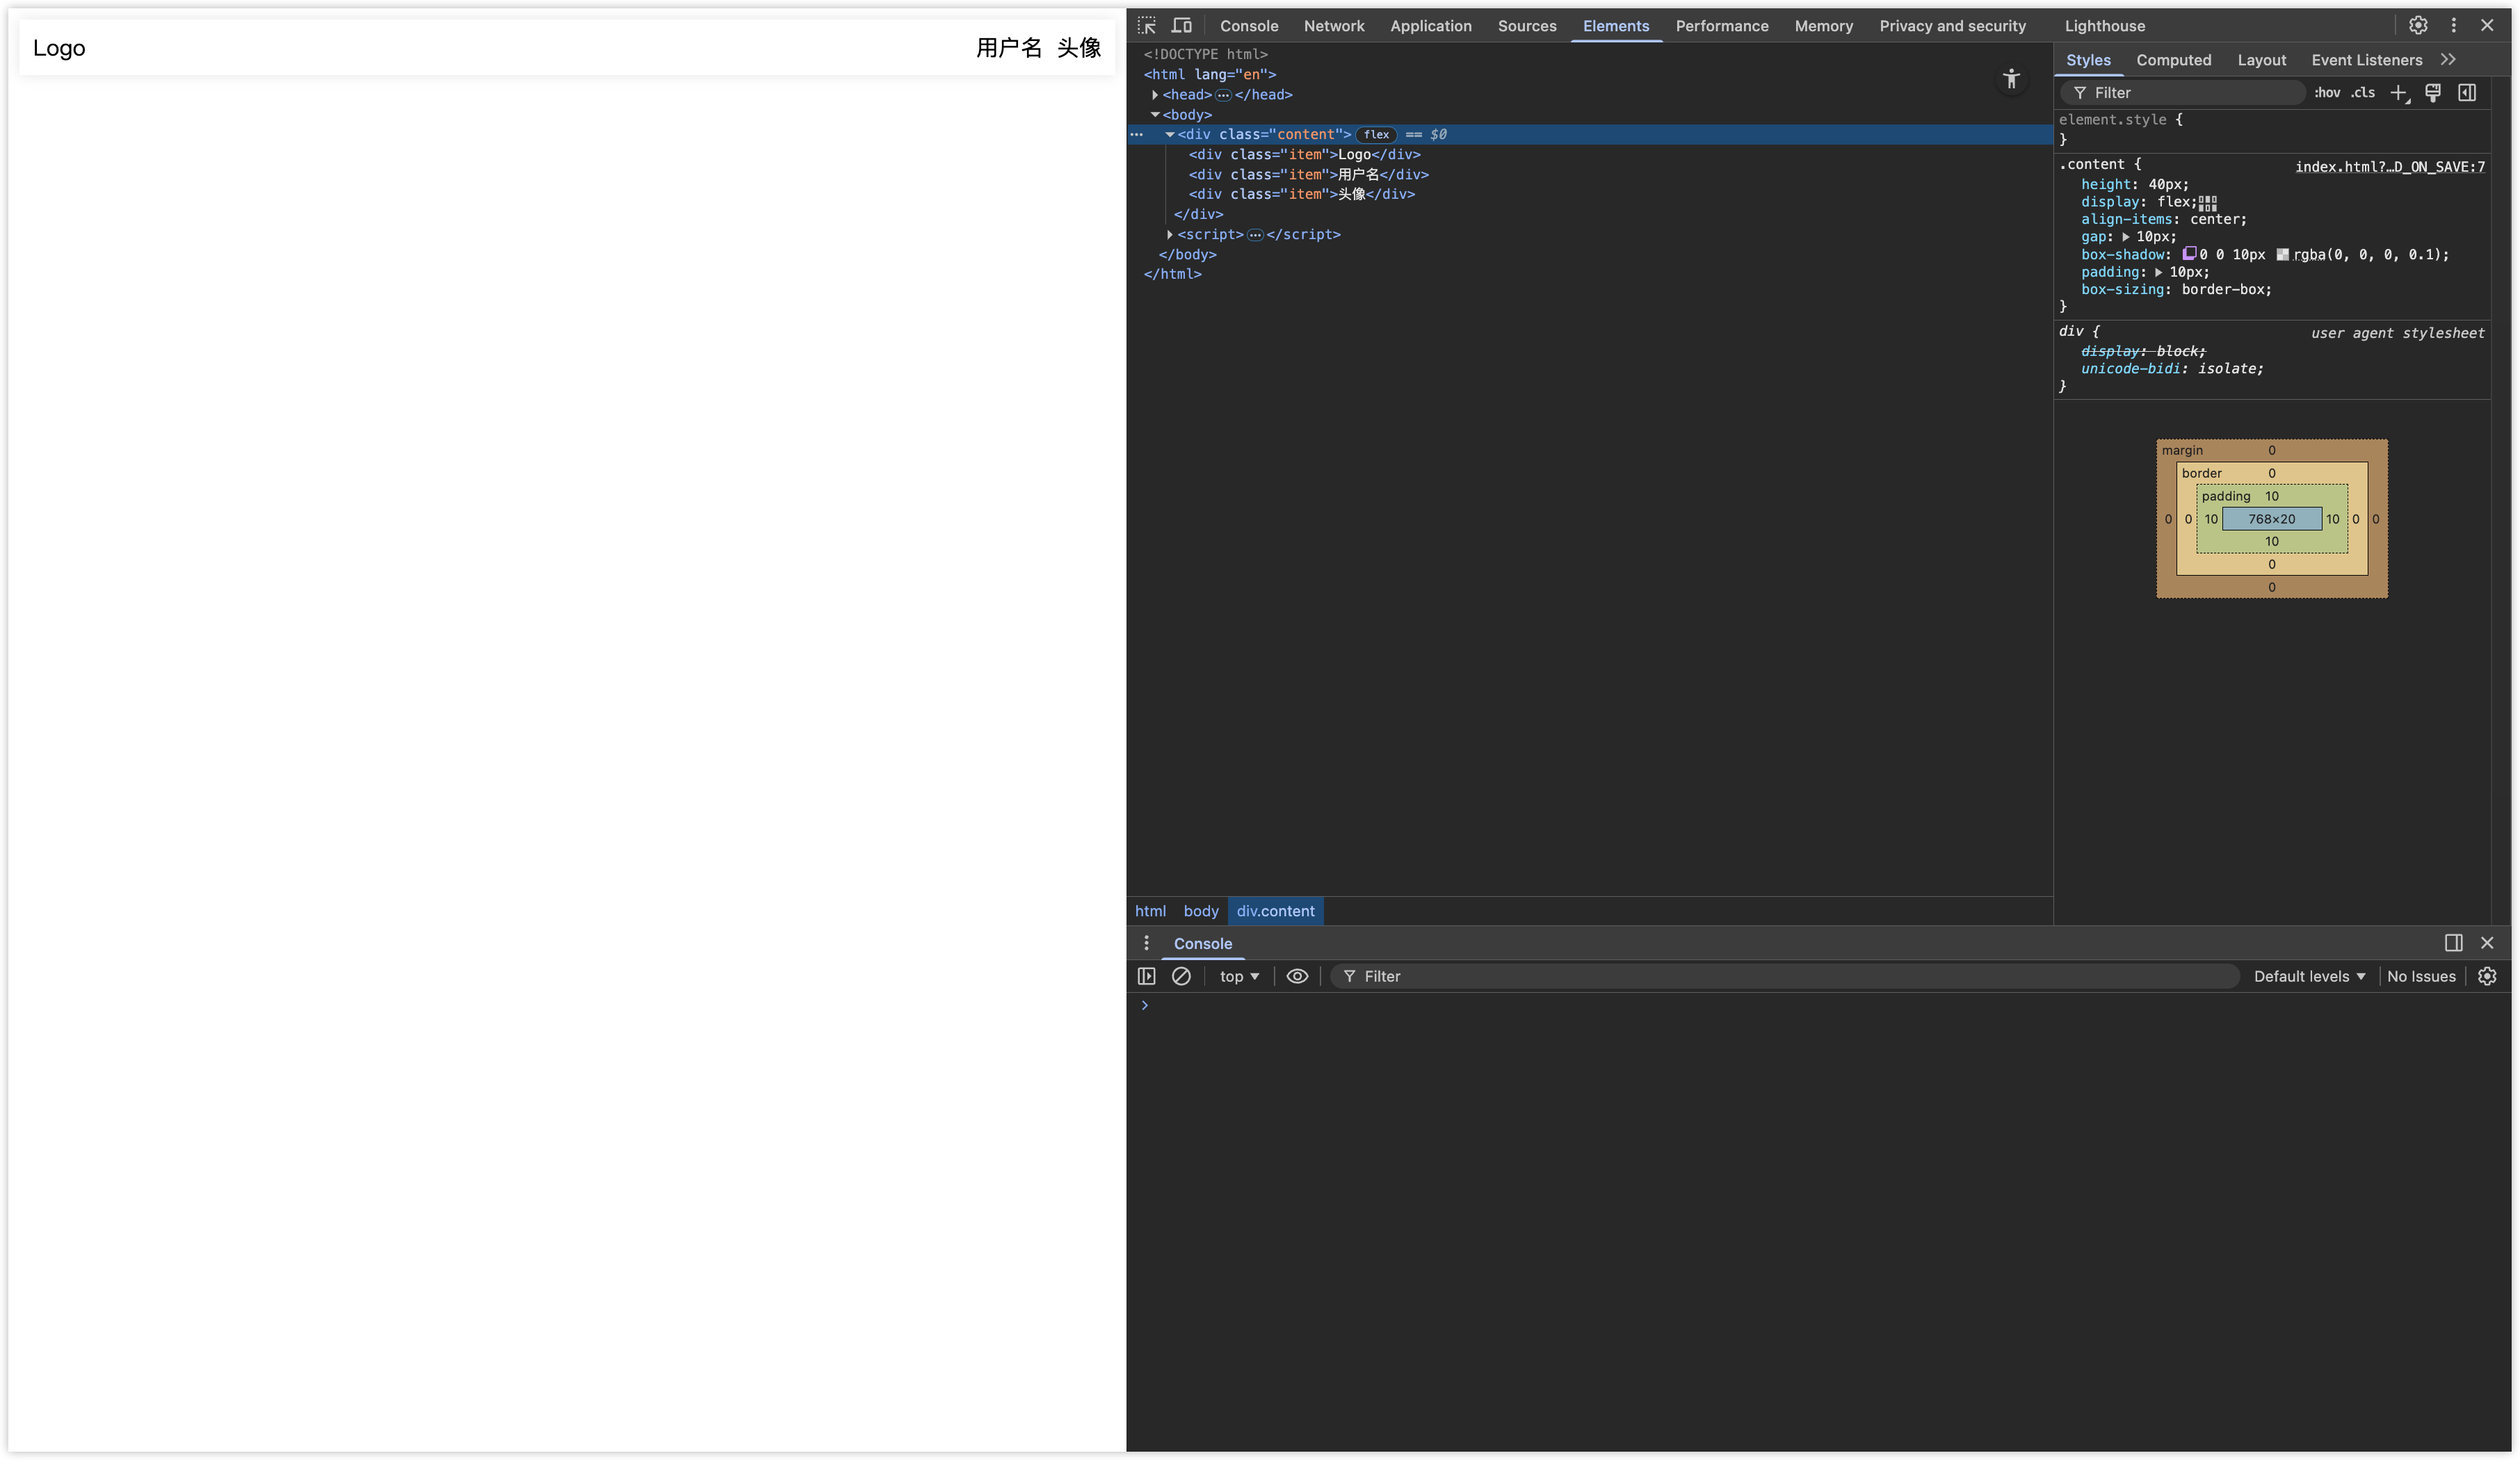Show the console sidebar icon

click(x=1147, y=976)
